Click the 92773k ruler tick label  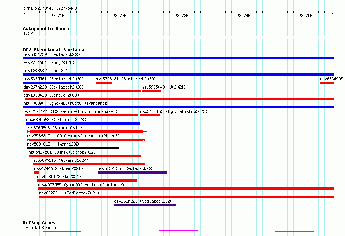[181, 16]
